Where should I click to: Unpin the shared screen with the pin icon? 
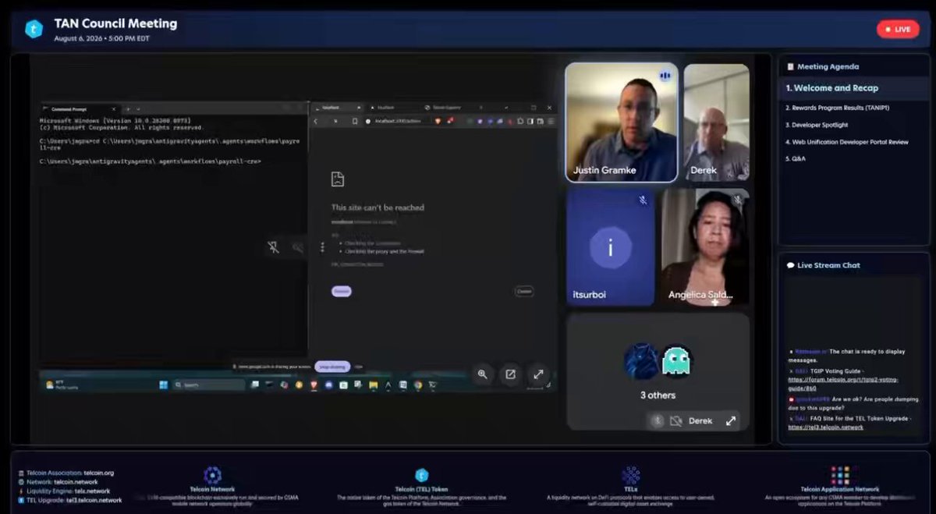tap(273, 247)
